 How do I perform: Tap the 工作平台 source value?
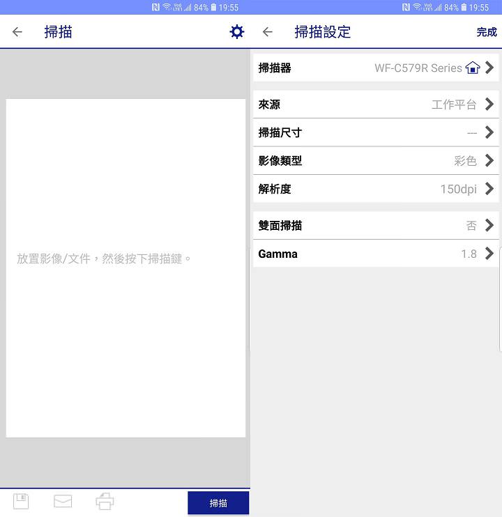pos(454,105)
